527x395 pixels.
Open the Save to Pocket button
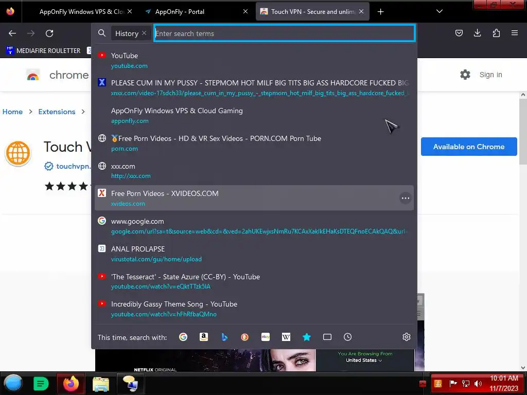pyautogui.click(x=459, y=33)
